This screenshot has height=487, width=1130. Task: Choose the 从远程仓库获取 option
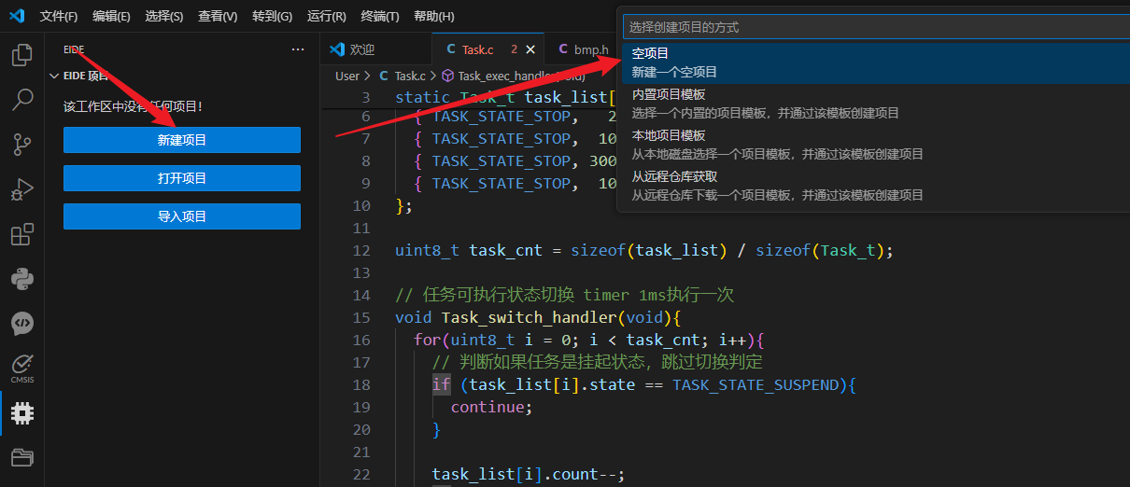(x=876, y=186)
